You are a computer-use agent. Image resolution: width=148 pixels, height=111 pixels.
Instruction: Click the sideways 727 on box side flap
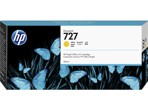(x=143, y=44)
